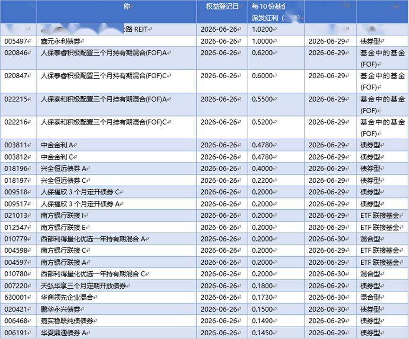Click fund code 007220
This screenshot has height=339, width=409.
point(16,285)
